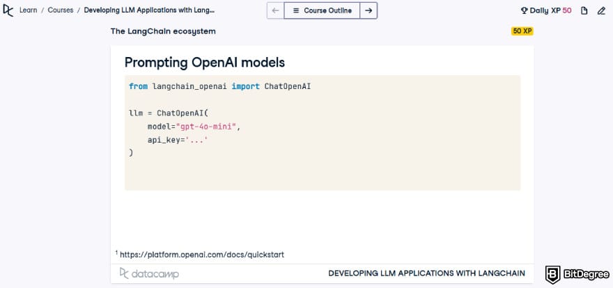Viewport: 613px width, 288px height.
Task: Click The LangChain ecosystem heading
Action: [163, 31]
